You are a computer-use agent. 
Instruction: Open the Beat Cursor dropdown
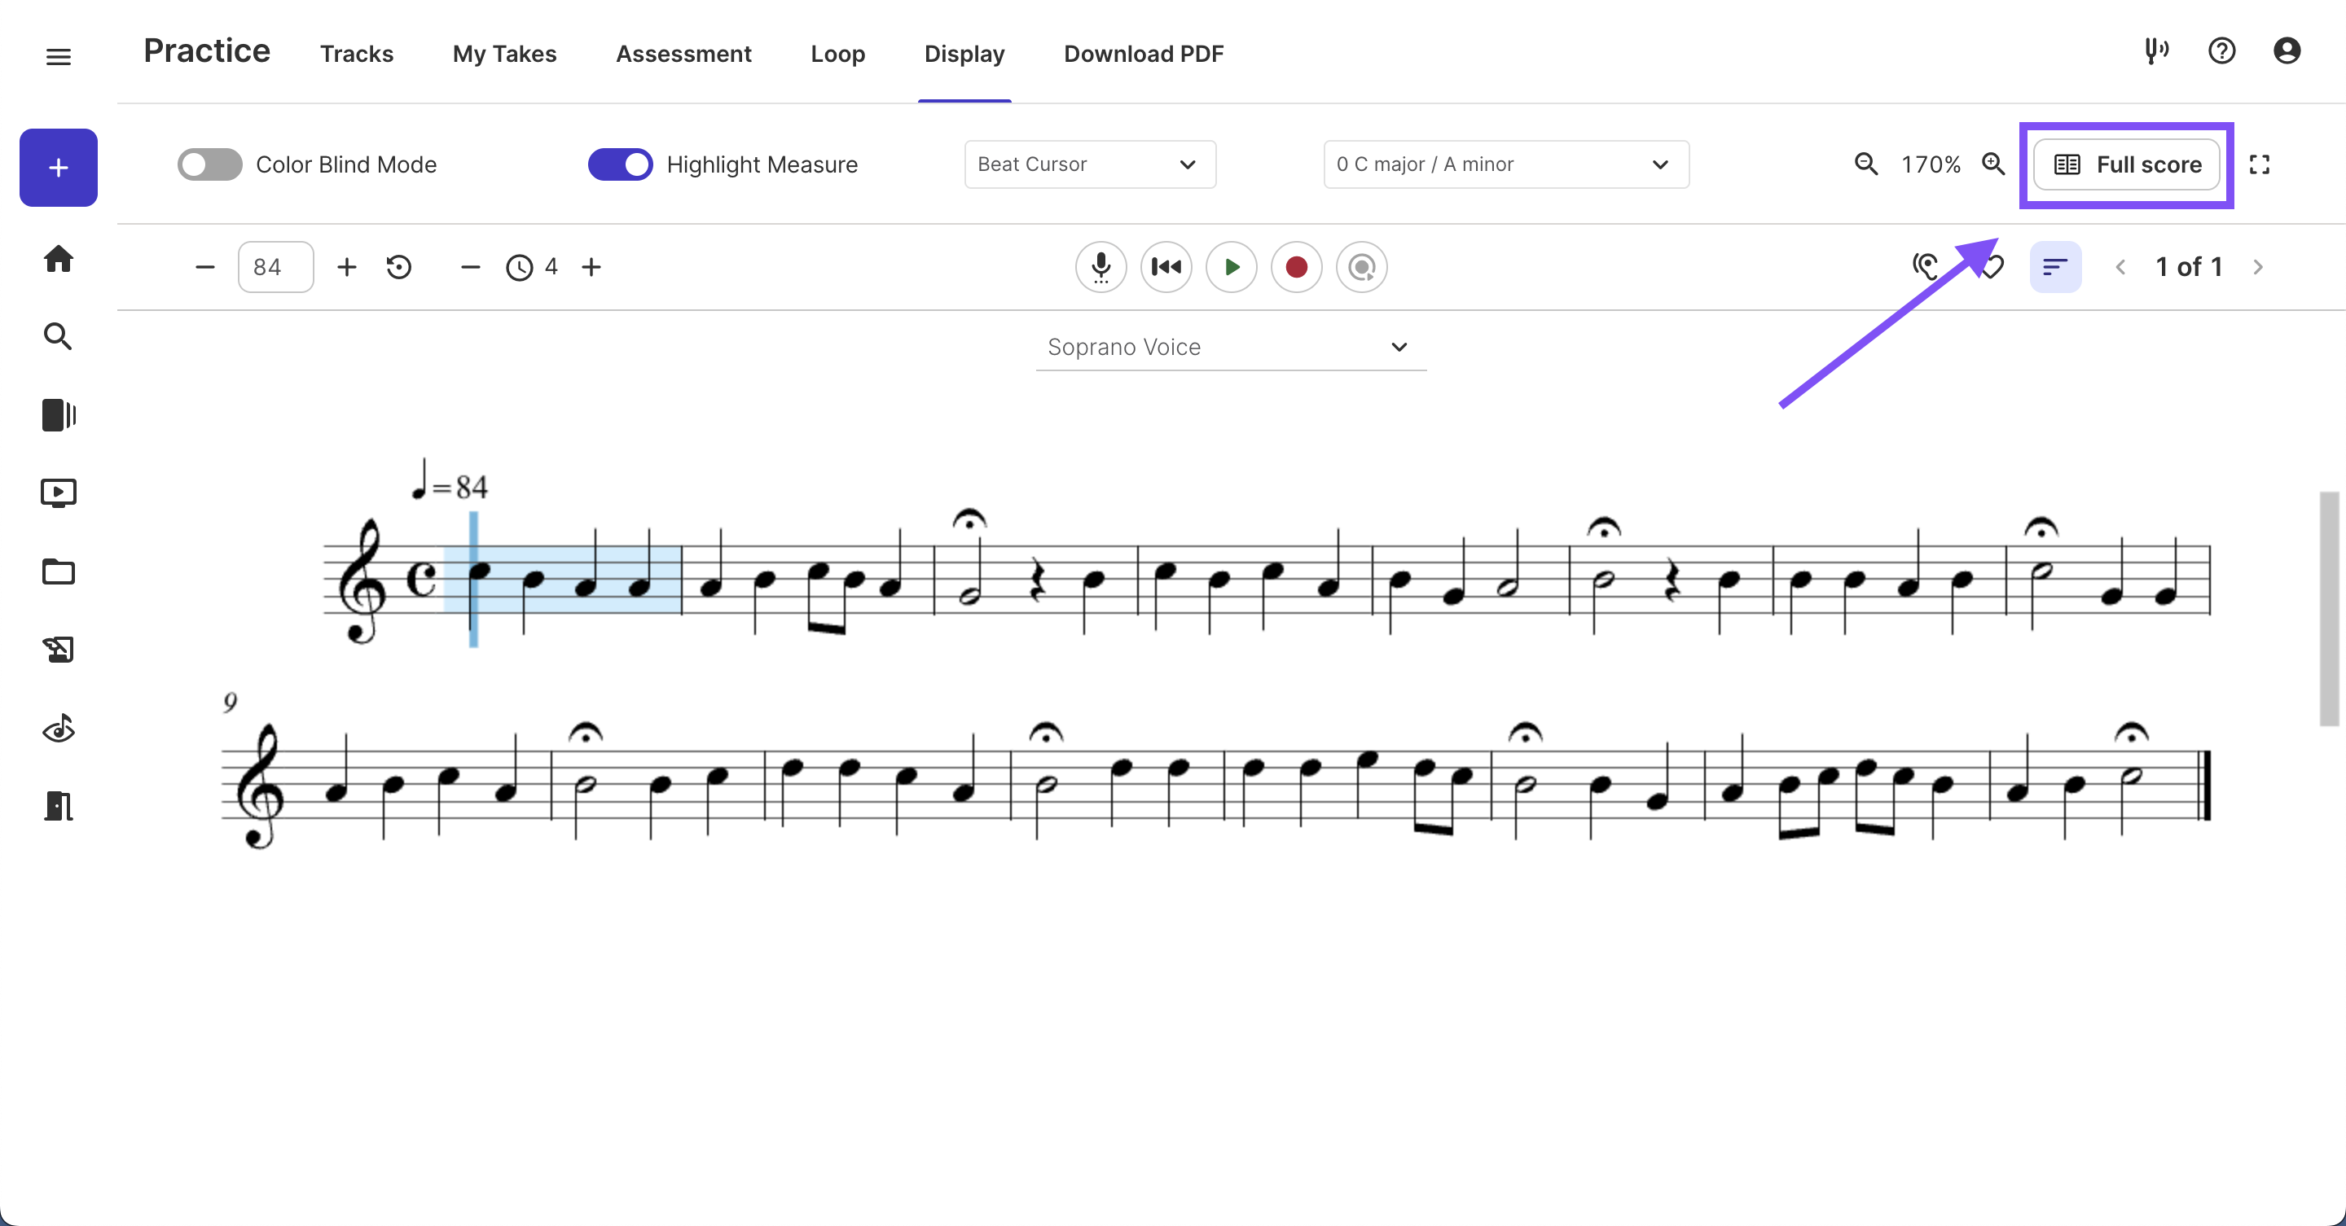(1089, 164)
